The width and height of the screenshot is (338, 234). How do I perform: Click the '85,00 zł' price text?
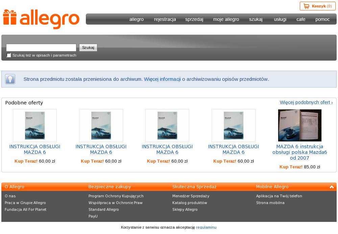pyautogui.click(x=312, y=167)
